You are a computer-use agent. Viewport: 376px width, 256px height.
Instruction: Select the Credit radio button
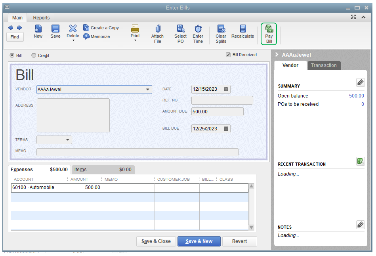(34, 55)
